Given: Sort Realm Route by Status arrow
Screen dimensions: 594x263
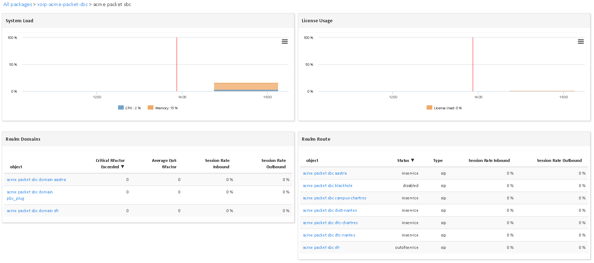Looking at the screenshot, I should click(x=412, y=160).
